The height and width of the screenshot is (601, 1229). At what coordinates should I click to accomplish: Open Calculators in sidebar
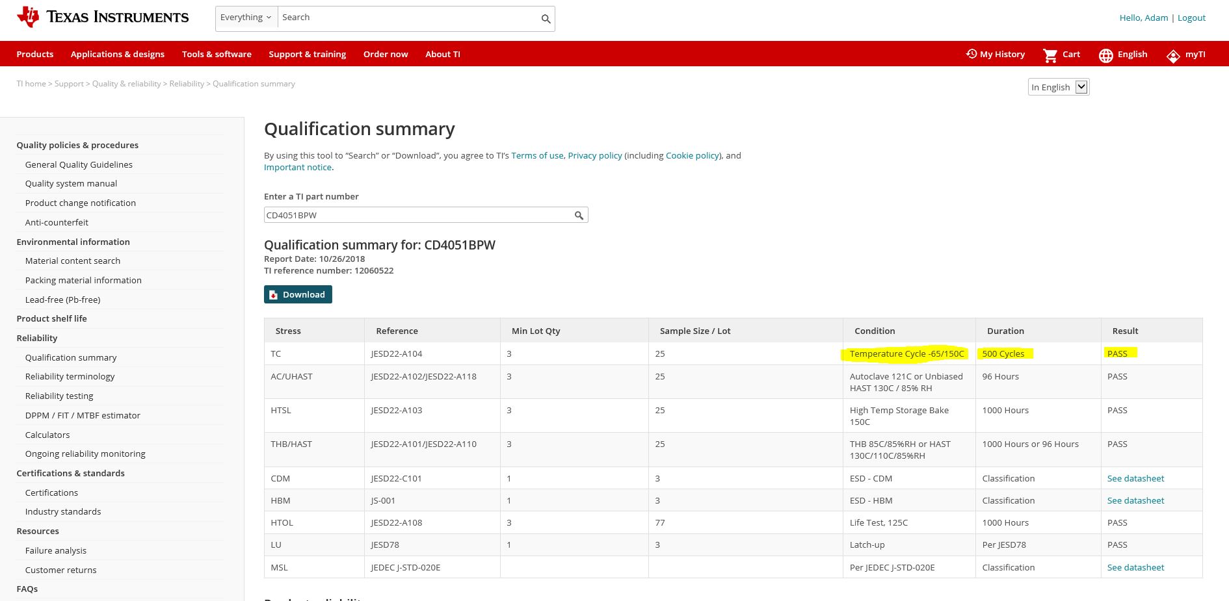coord(47,435)
